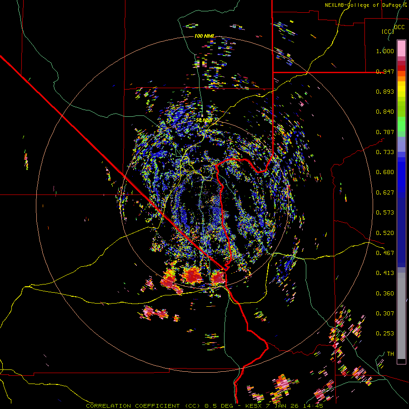Click the periwinkle segment of the color bar
The height and width of the screenshot is (409, 409).
pyautogui.click(x=401, y=145)
